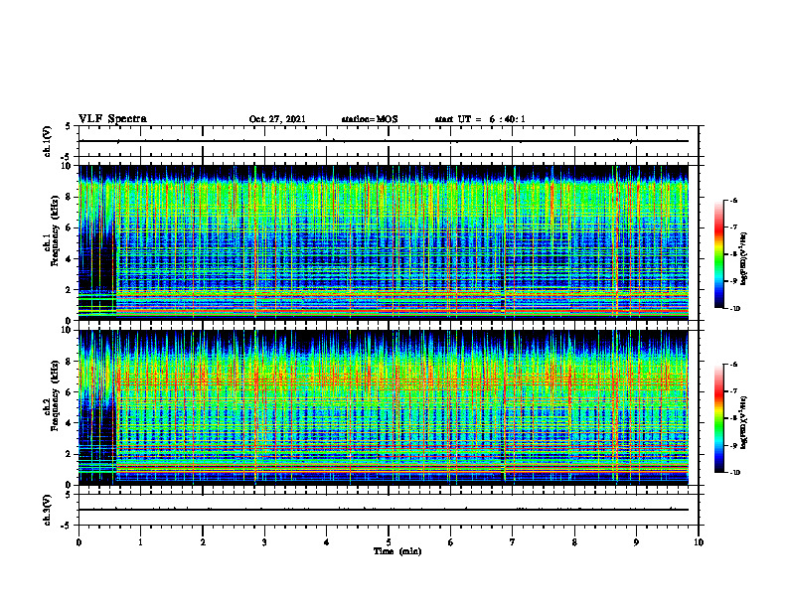Click the ch.3 voltage waveform trace

pyautogui.click(x=384, y=510)
